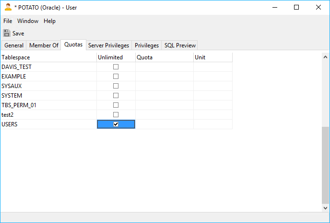Toggle Unlimited for SYSTEM tablespace
The height and width of the screenshot is (223, 330).
116,96
